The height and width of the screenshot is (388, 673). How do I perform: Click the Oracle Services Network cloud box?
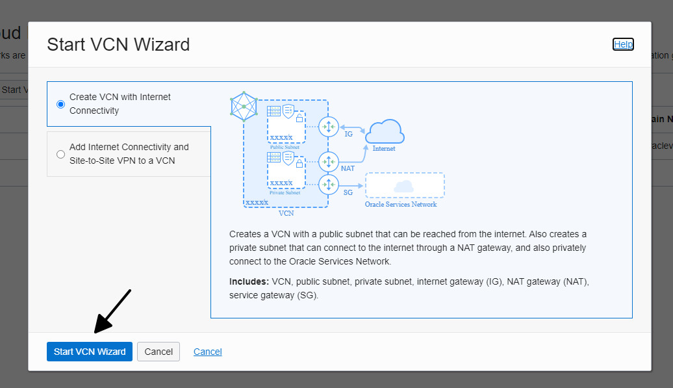405,185
